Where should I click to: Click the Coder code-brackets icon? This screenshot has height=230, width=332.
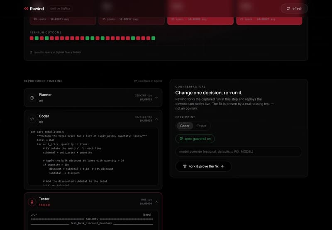click(32, 119)
